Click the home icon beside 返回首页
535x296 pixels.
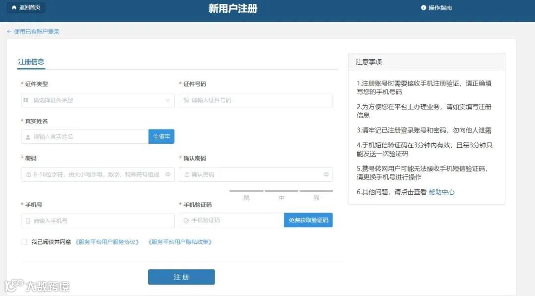point(14,7)
